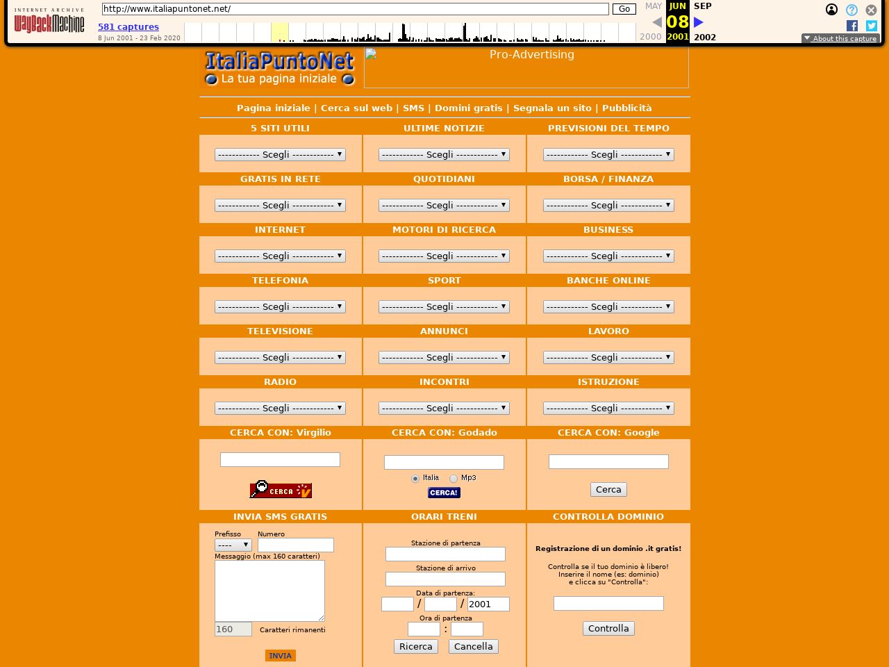
Task: Click the Virgilio CERCA image button
Action: pos(281,490)
